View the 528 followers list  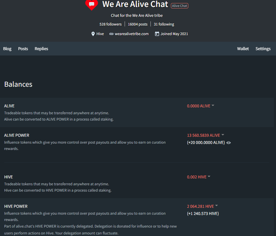pyautogui.click(x=111, y=24)
